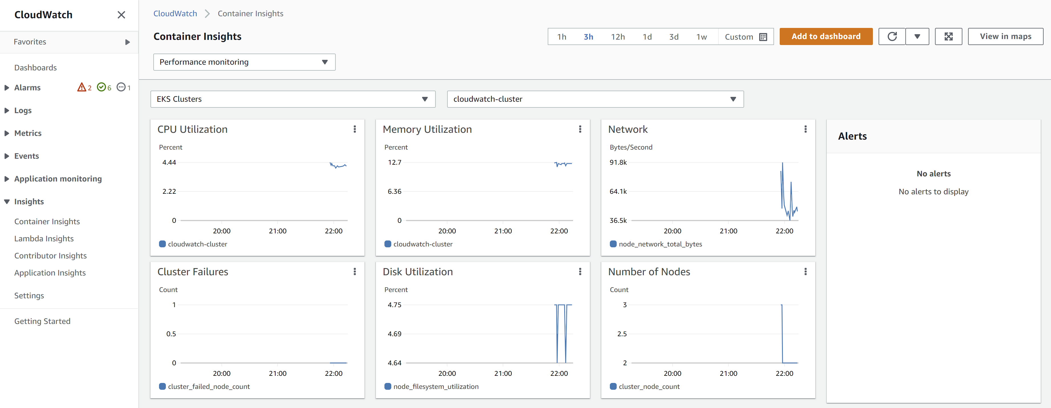Click the Alerts panel heading
Image resolution: width=1051 pixels, height=408 pixels.
point(852,136)
